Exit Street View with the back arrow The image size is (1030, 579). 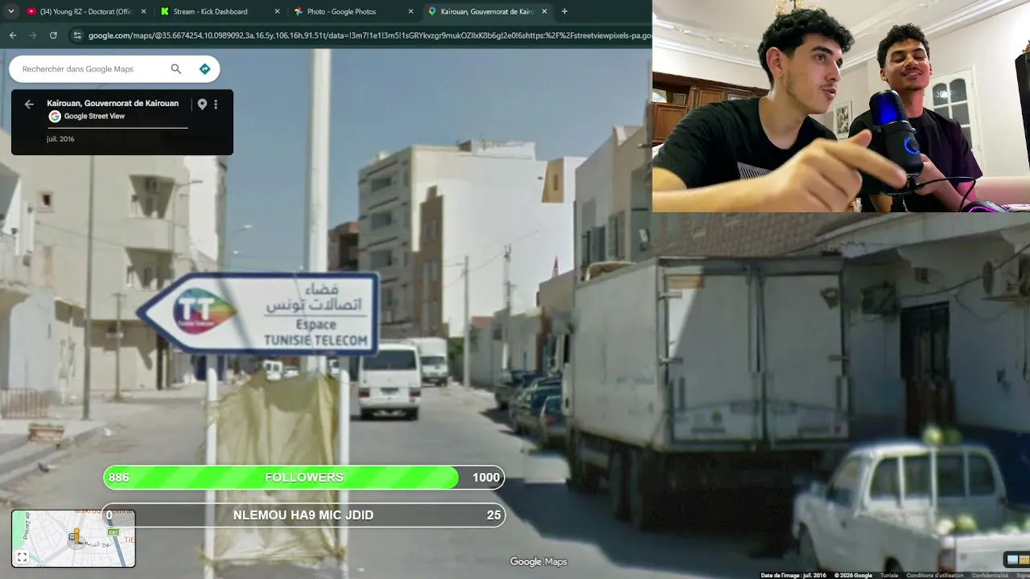coord(29,104)
